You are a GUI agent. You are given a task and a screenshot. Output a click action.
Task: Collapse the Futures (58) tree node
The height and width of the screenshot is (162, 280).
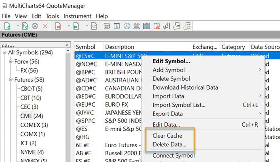point(10,80)
